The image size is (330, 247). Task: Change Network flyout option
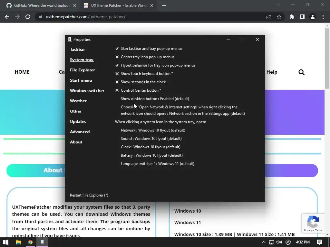[x=153, y=130]
